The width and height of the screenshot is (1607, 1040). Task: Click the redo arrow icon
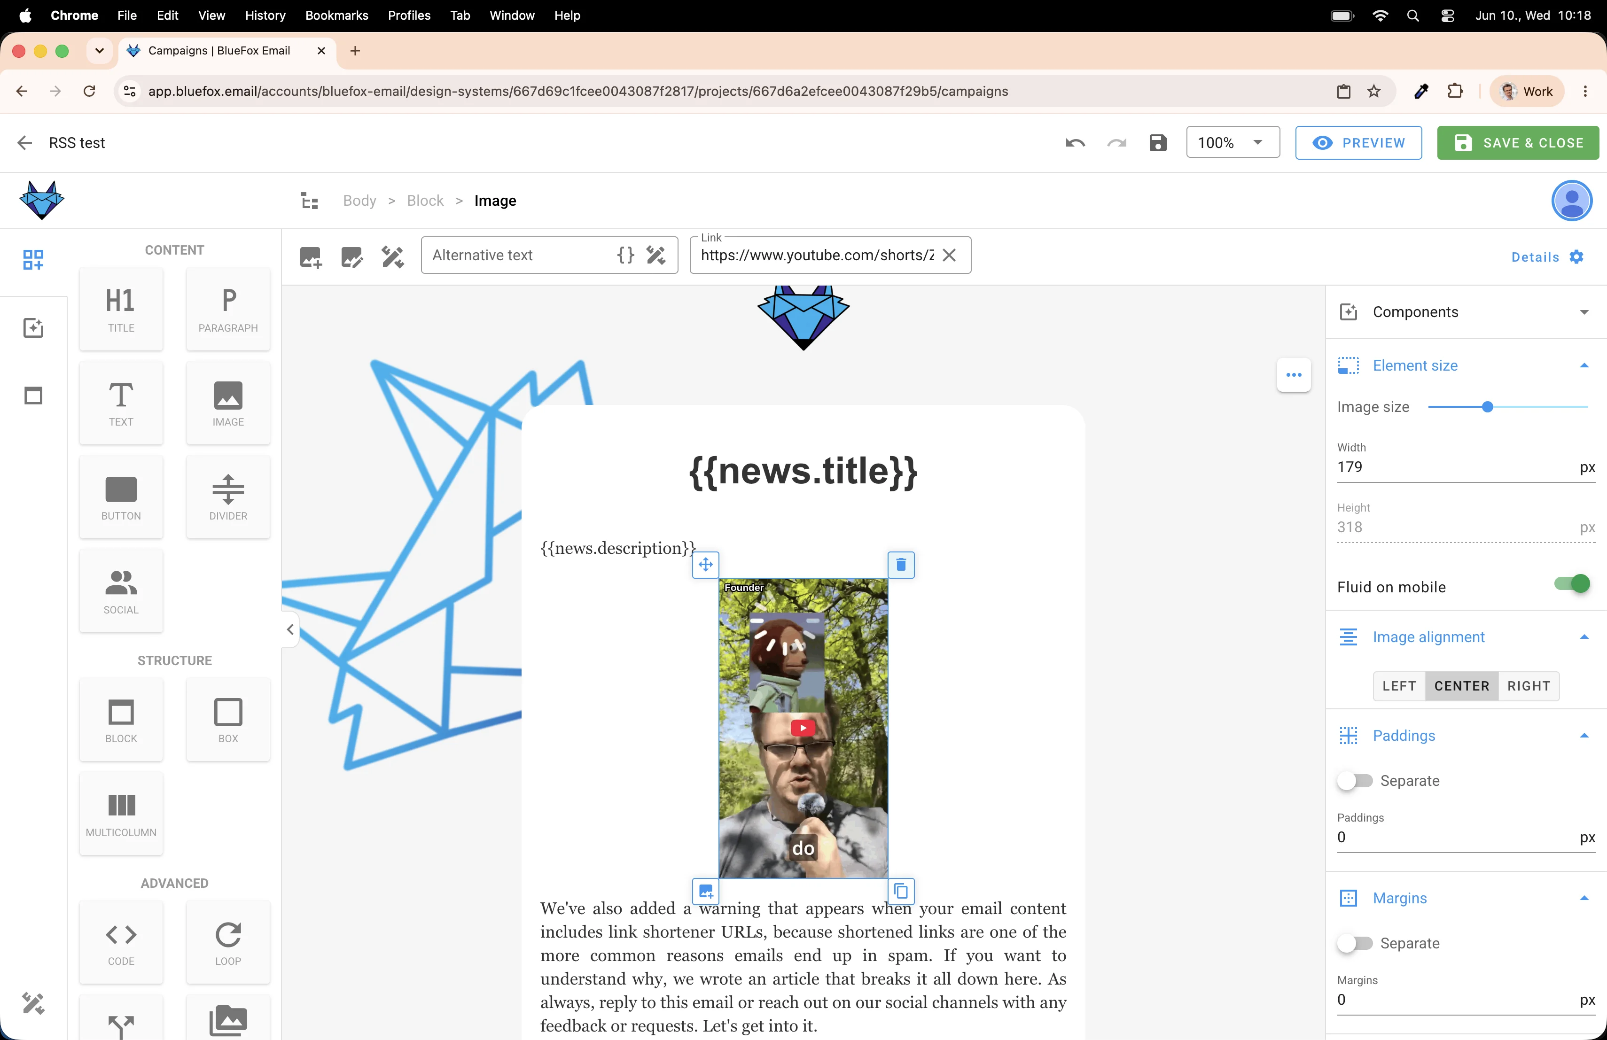point(1117,142)
